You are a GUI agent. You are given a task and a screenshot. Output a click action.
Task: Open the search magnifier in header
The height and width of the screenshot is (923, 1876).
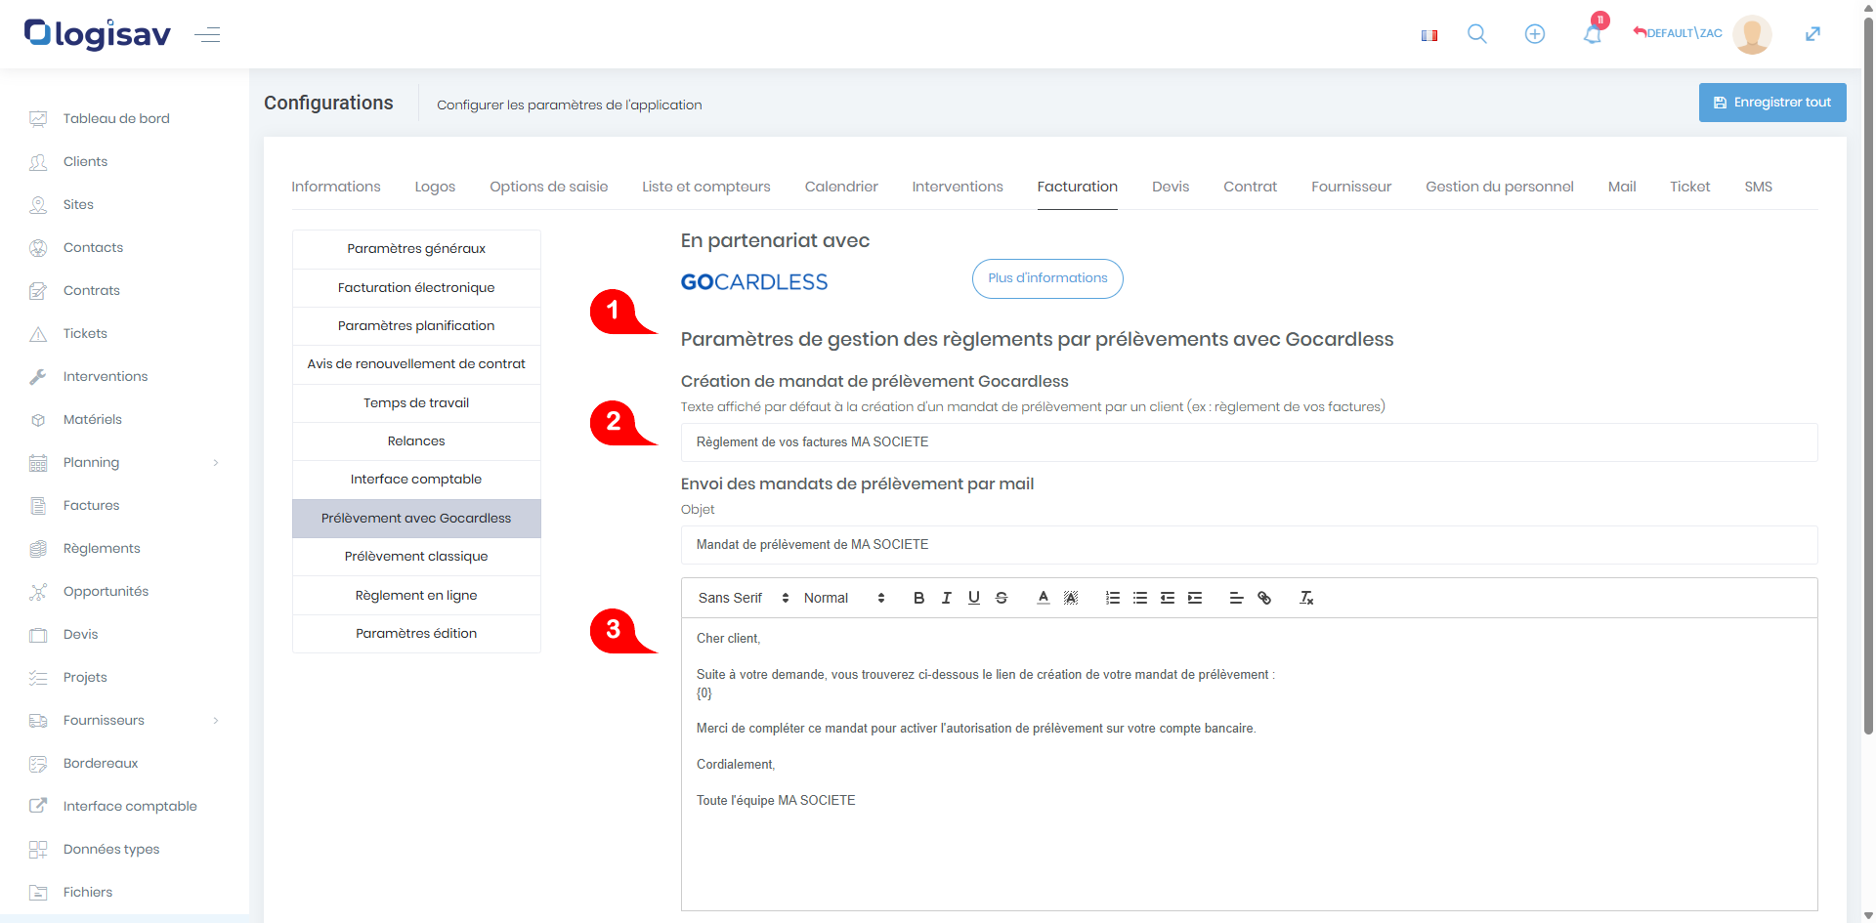click(1476, 34)
